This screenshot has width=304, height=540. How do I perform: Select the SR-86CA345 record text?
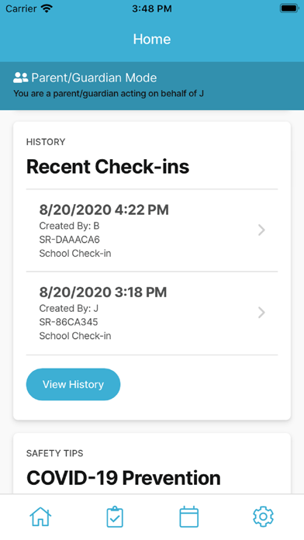click(x=68, y=322)
